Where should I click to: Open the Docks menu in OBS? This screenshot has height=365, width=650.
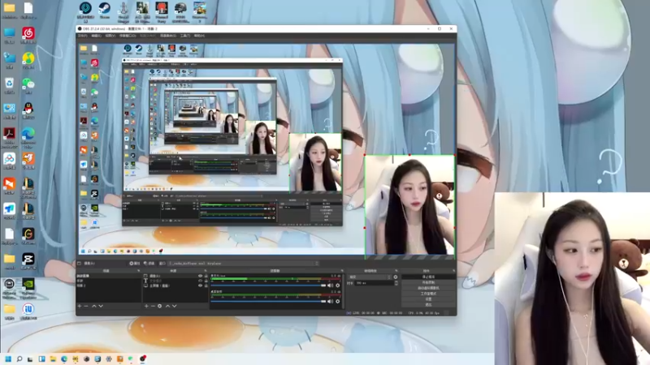click(x=128, y=36)
